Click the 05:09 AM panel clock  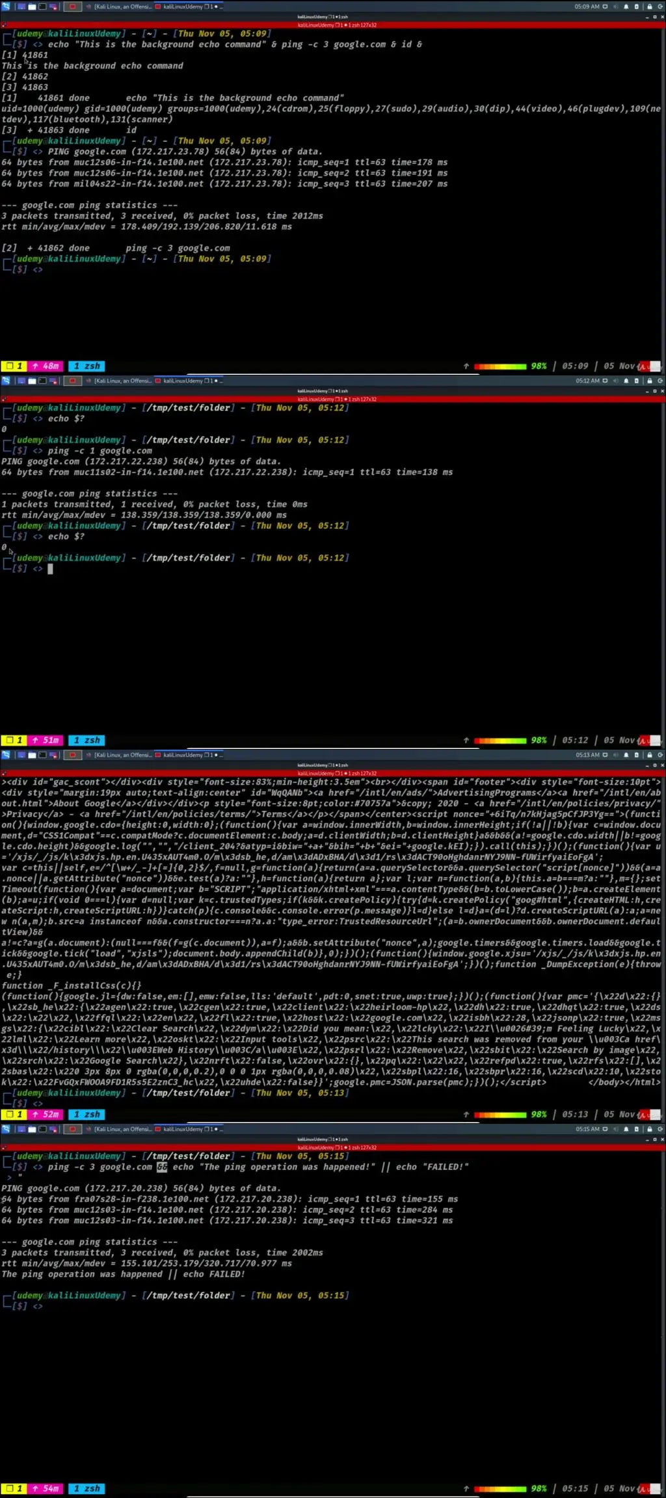[x=587, y=7]
